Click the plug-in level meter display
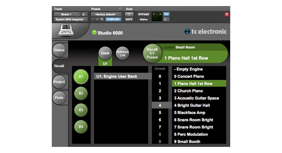The width and height of the screenshot is (282, 153). coord(157,17)
